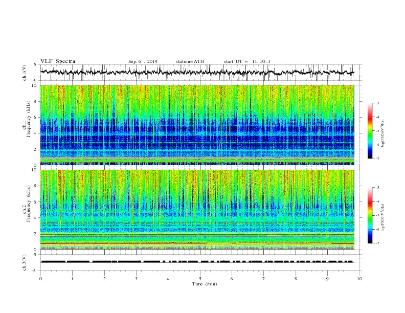Click the log(PSD) label beside ch.1 color bar

(x=382, y=133)
